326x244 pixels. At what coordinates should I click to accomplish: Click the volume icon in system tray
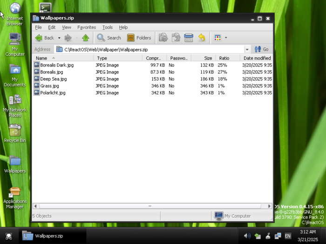click(247, 236)
